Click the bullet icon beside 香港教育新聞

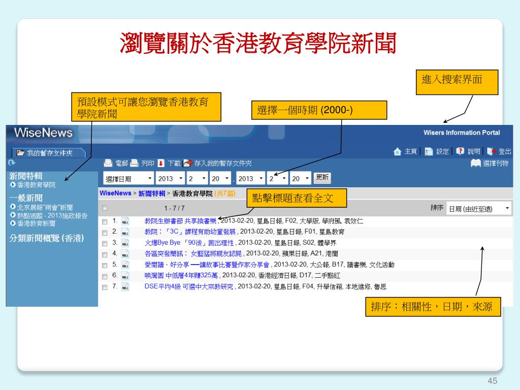(13, 223)
